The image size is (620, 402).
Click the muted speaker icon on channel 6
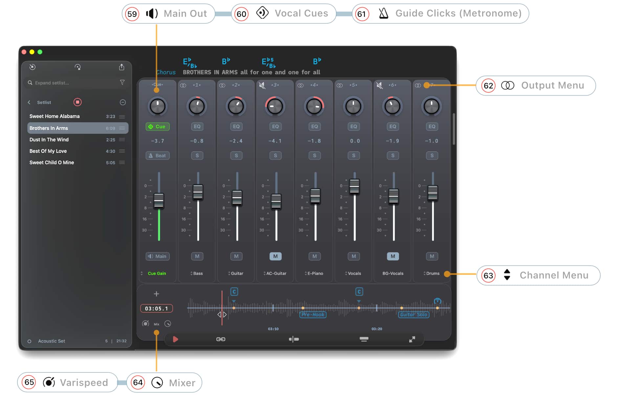coord(379,85)
